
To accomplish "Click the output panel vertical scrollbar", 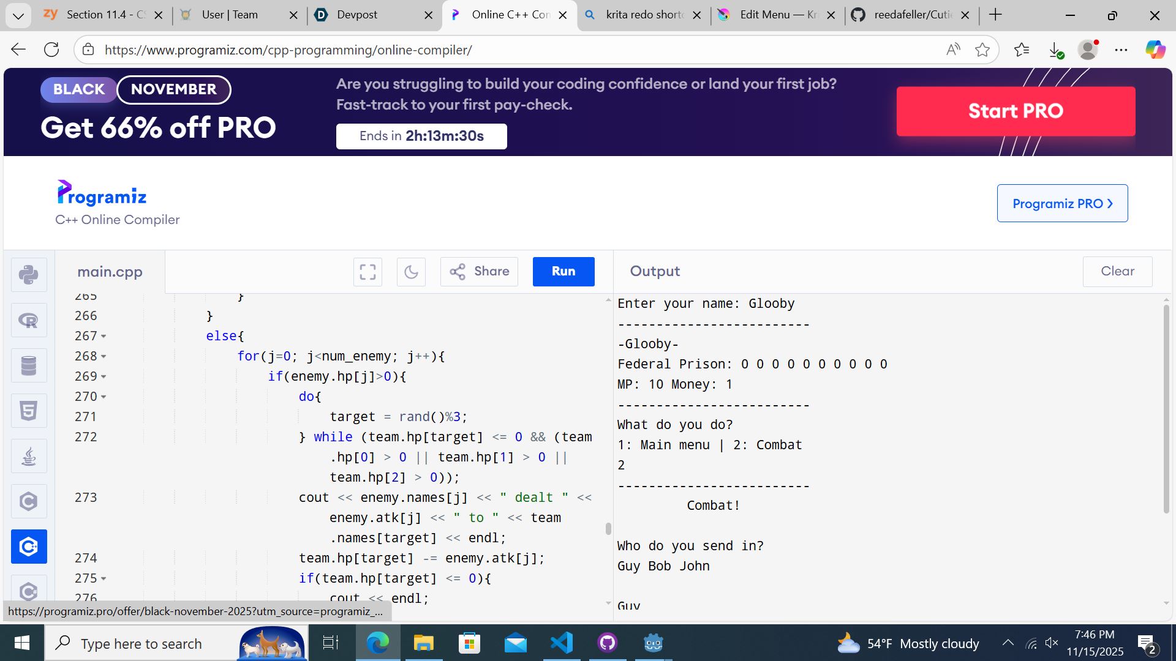I will click(x=1166, y=408).
